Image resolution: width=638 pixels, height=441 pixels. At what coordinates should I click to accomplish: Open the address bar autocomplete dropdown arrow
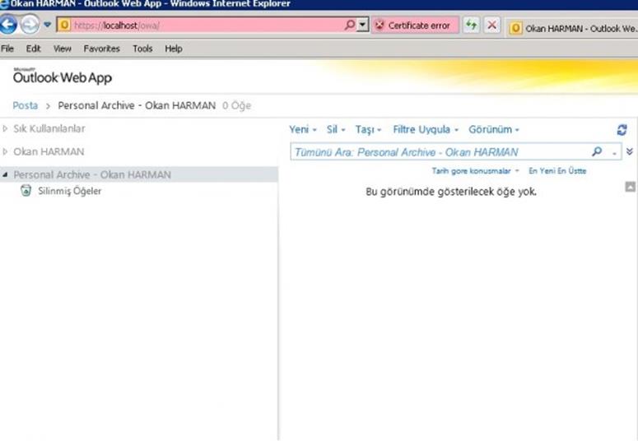363,25
